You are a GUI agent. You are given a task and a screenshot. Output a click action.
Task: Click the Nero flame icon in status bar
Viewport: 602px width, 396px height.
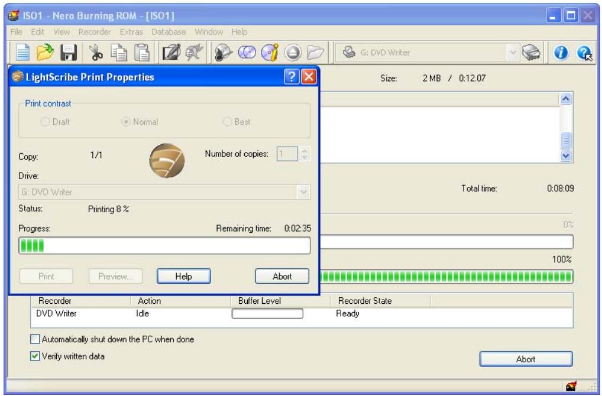pyautogui.click(x=571, y=385)
